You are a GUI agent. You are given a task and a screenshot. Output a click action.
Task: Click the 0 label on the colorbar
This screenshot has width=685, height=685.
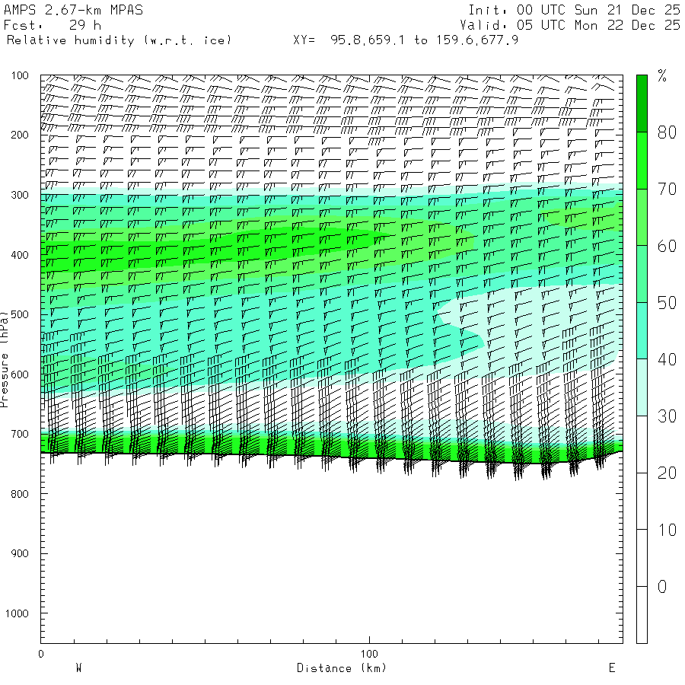click(x=662, y=587)
